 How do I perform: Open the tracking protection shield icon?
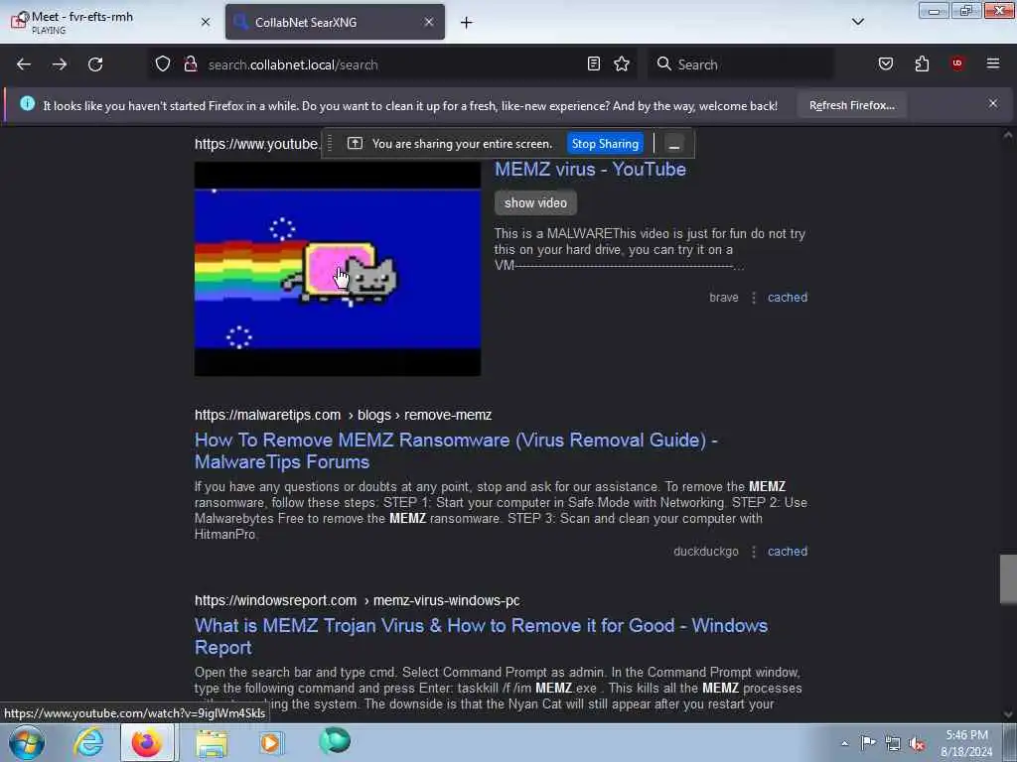[x=163, y=63]
